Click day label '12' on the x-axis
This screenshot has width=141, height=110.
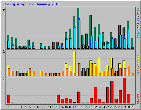coord(54,107)
